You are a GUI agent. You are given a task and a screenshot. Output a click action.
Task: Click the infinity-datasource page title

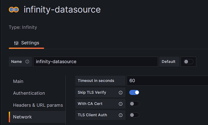pyautogui.click(x=62, y=10)
